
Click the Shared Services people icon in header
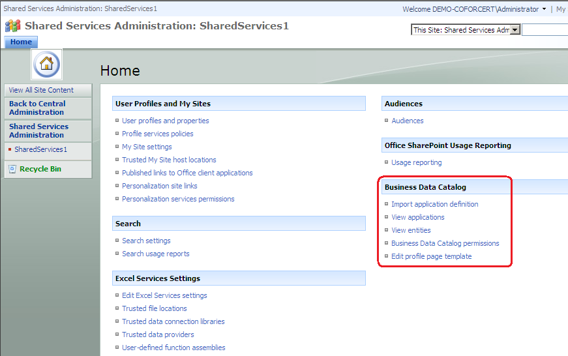click(x=12, y=26)
